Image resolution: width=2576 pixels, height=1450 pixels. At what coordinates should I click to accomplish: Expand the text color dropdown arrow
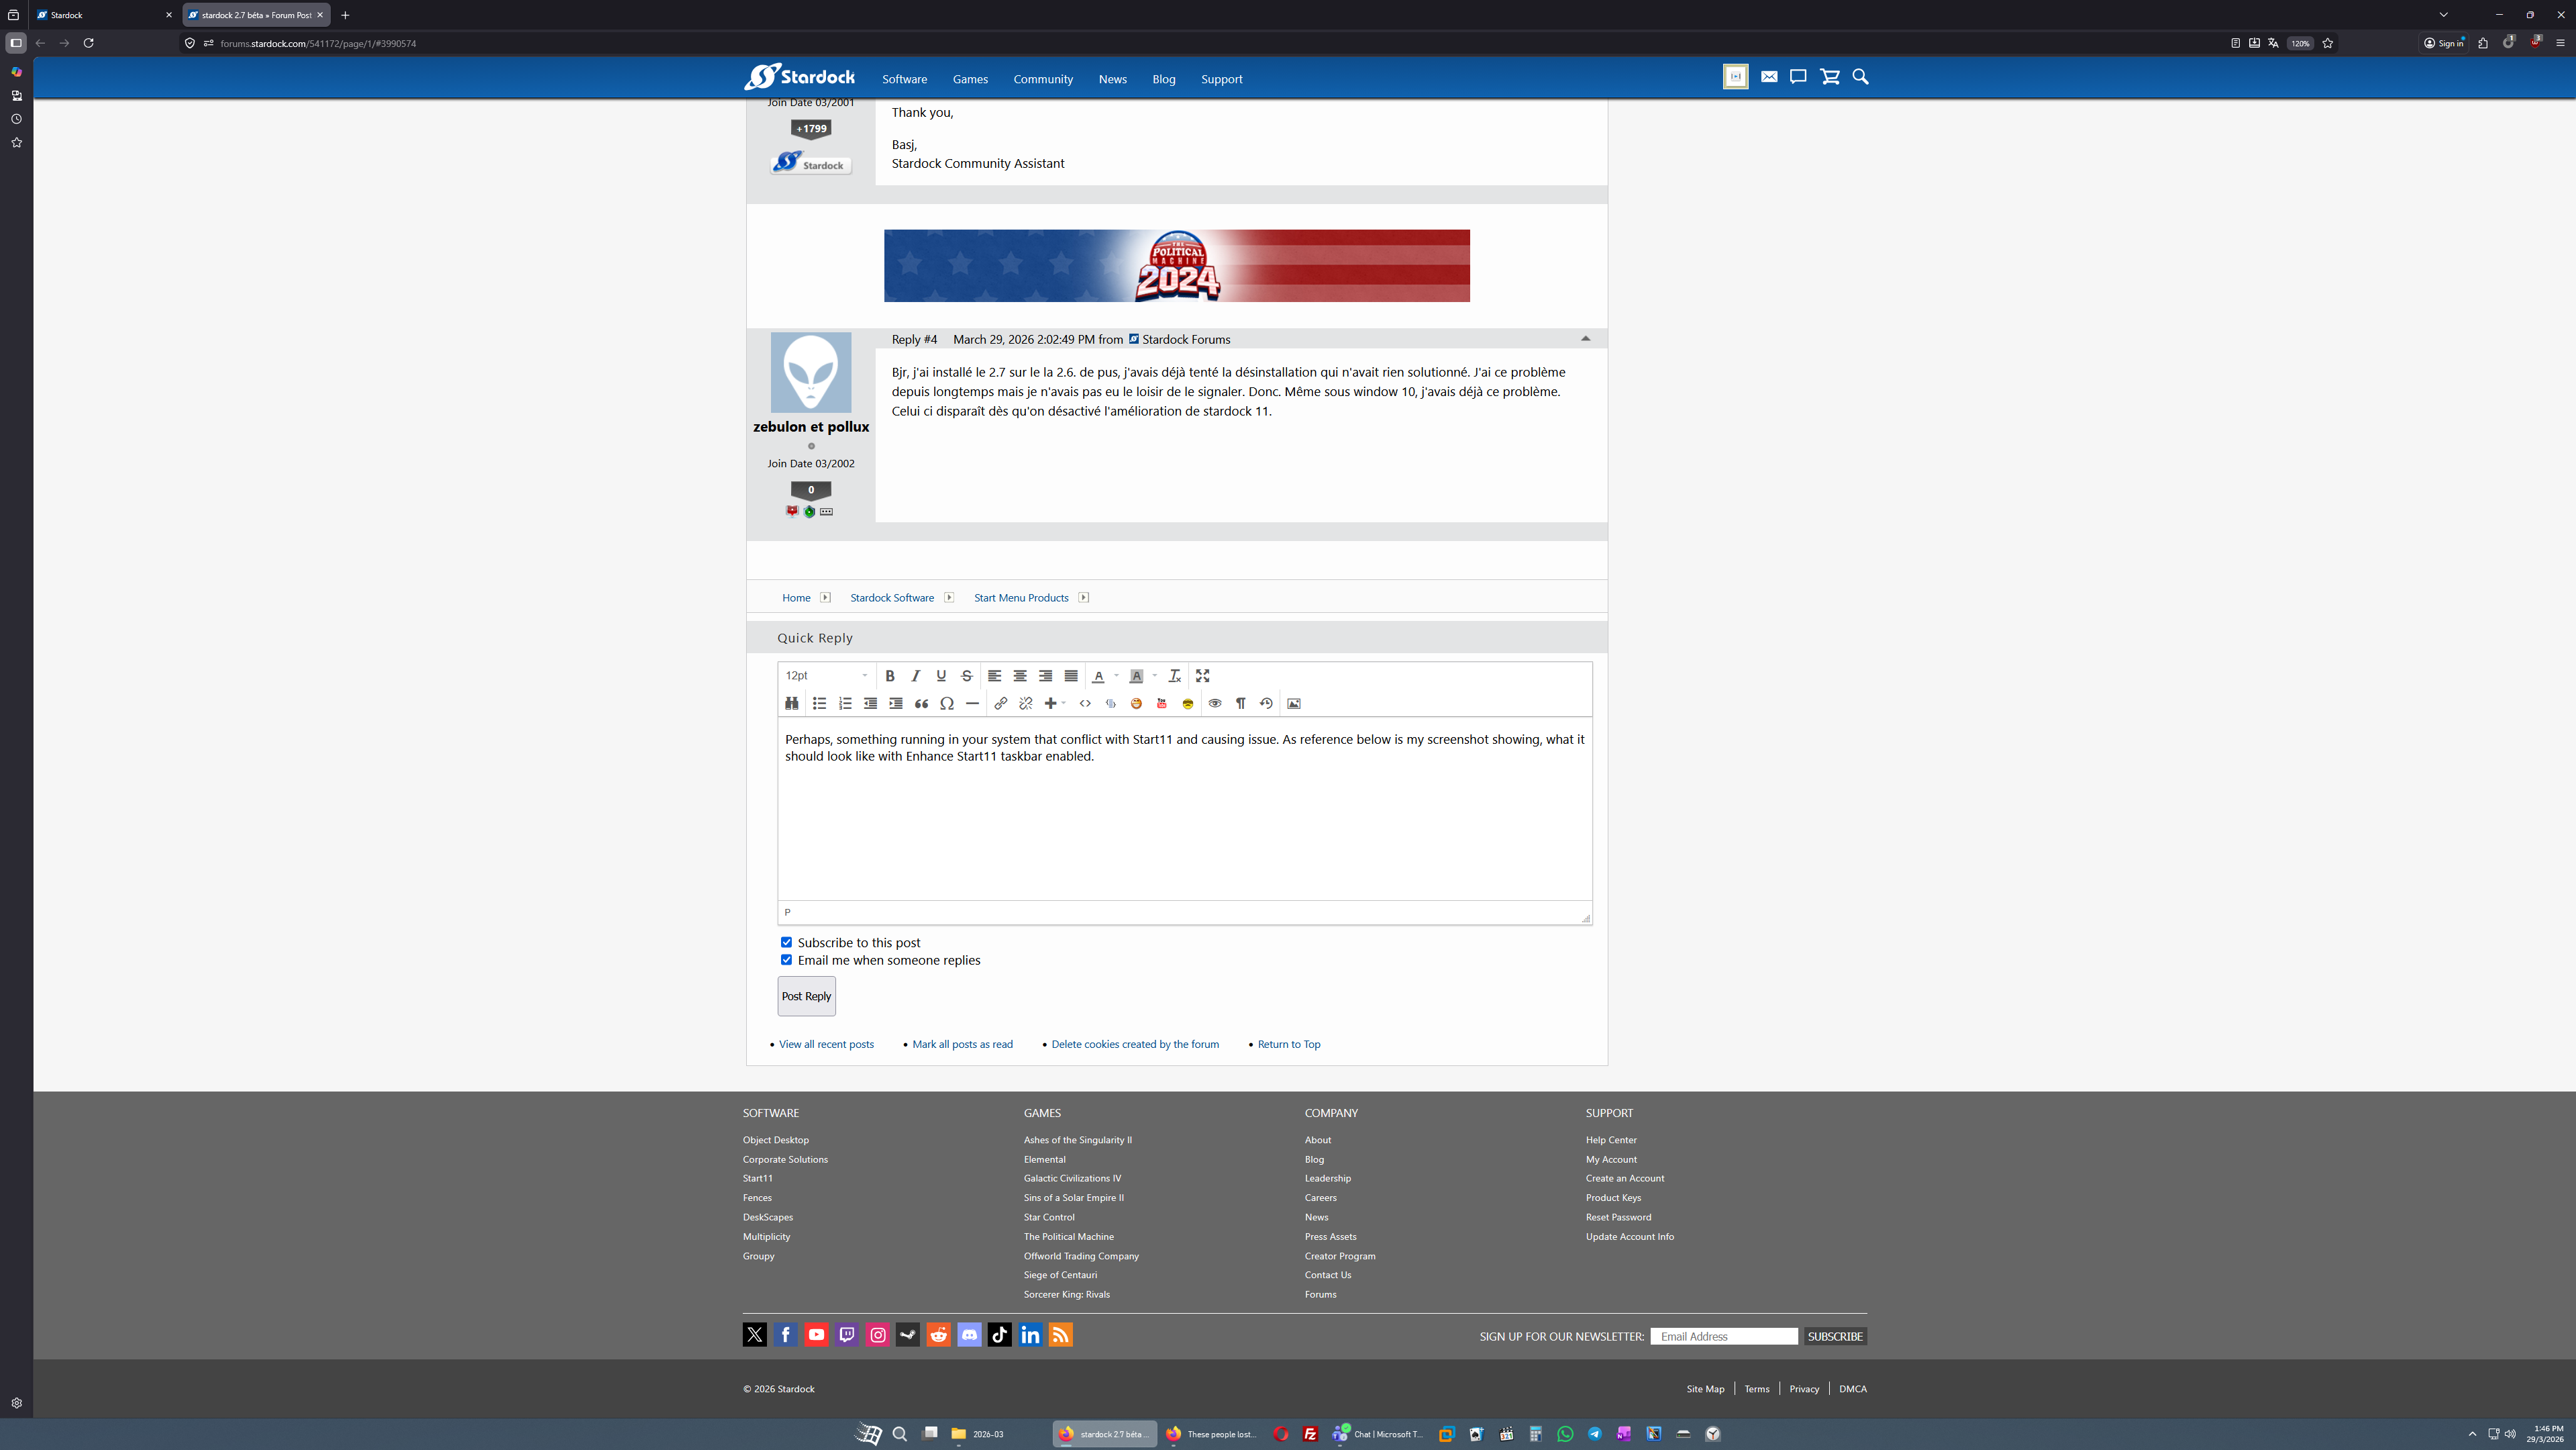1116,675
